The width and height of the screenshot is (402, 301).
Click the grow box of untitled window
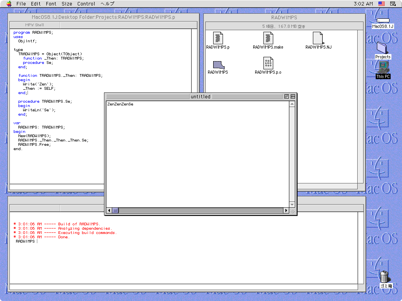tap(292, 210)
